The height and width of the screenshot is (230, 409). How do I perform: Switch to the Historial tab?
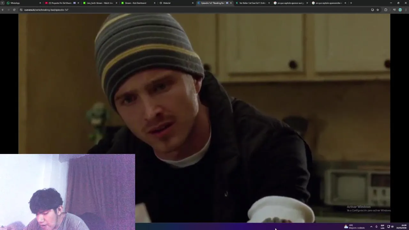click(176, 3)
